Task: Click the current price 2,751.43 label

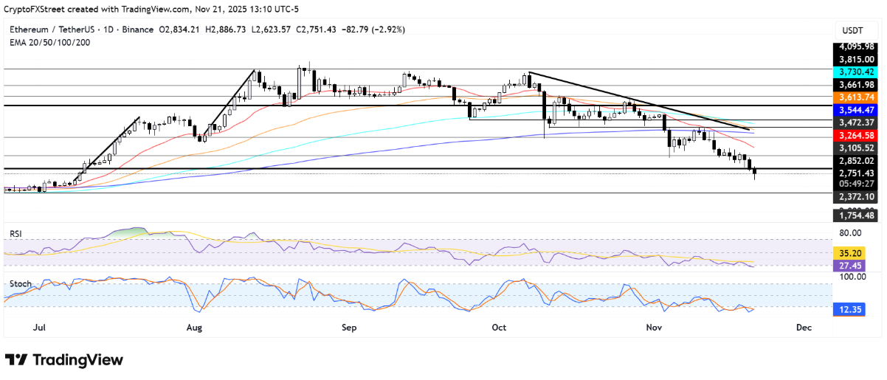Action: pyautogui.click(x=854, y=173)
